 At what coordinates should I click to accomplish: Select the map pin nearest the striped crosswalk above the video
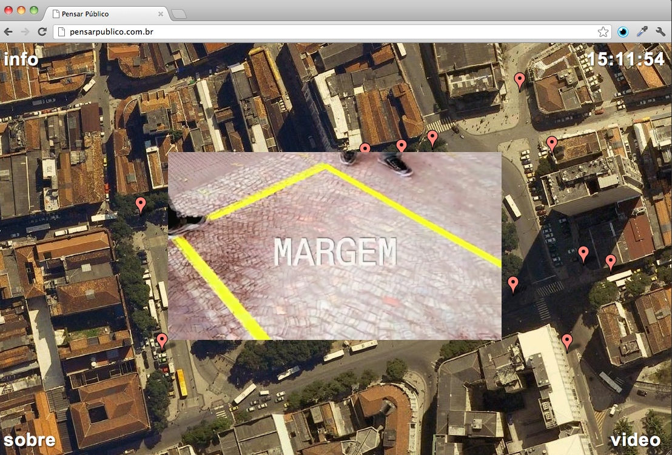coord(432,139)
